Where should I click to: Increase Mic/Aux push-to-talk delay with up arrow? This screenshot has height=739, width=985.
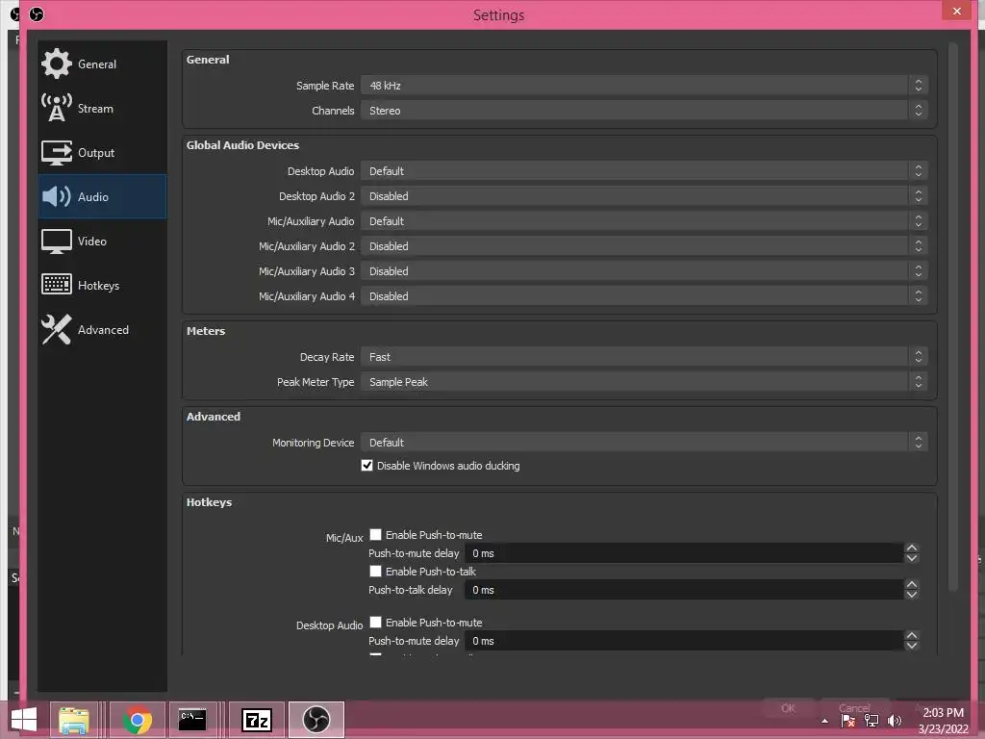(912, 585)
